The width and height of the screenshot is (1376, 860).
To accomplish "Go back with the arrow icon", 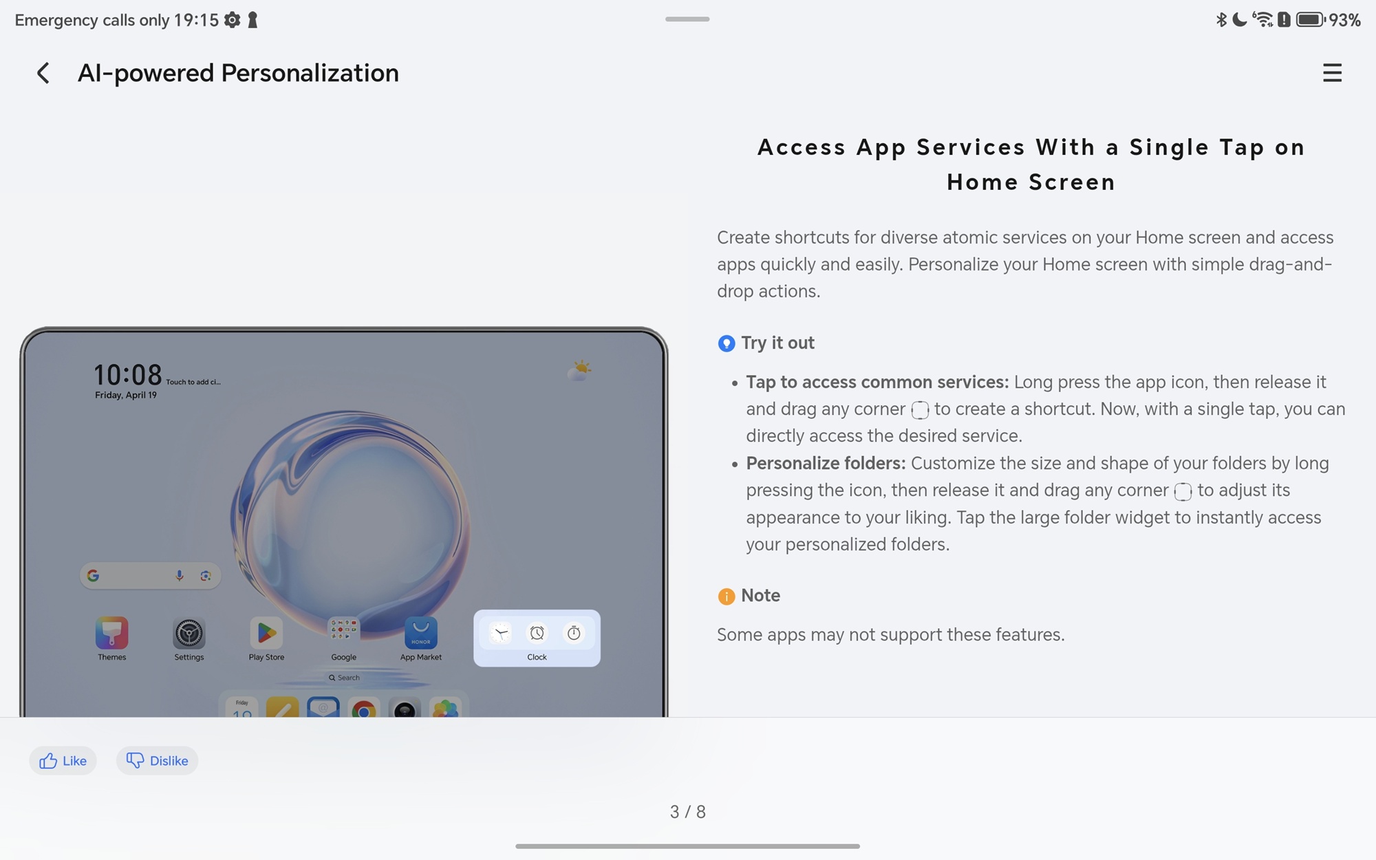I will click(43, 73).
